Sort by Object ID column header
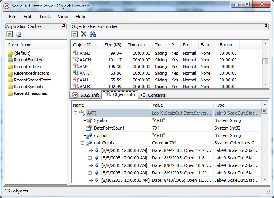The width and height of the screenshot is (274, 198). pos(85,45)
